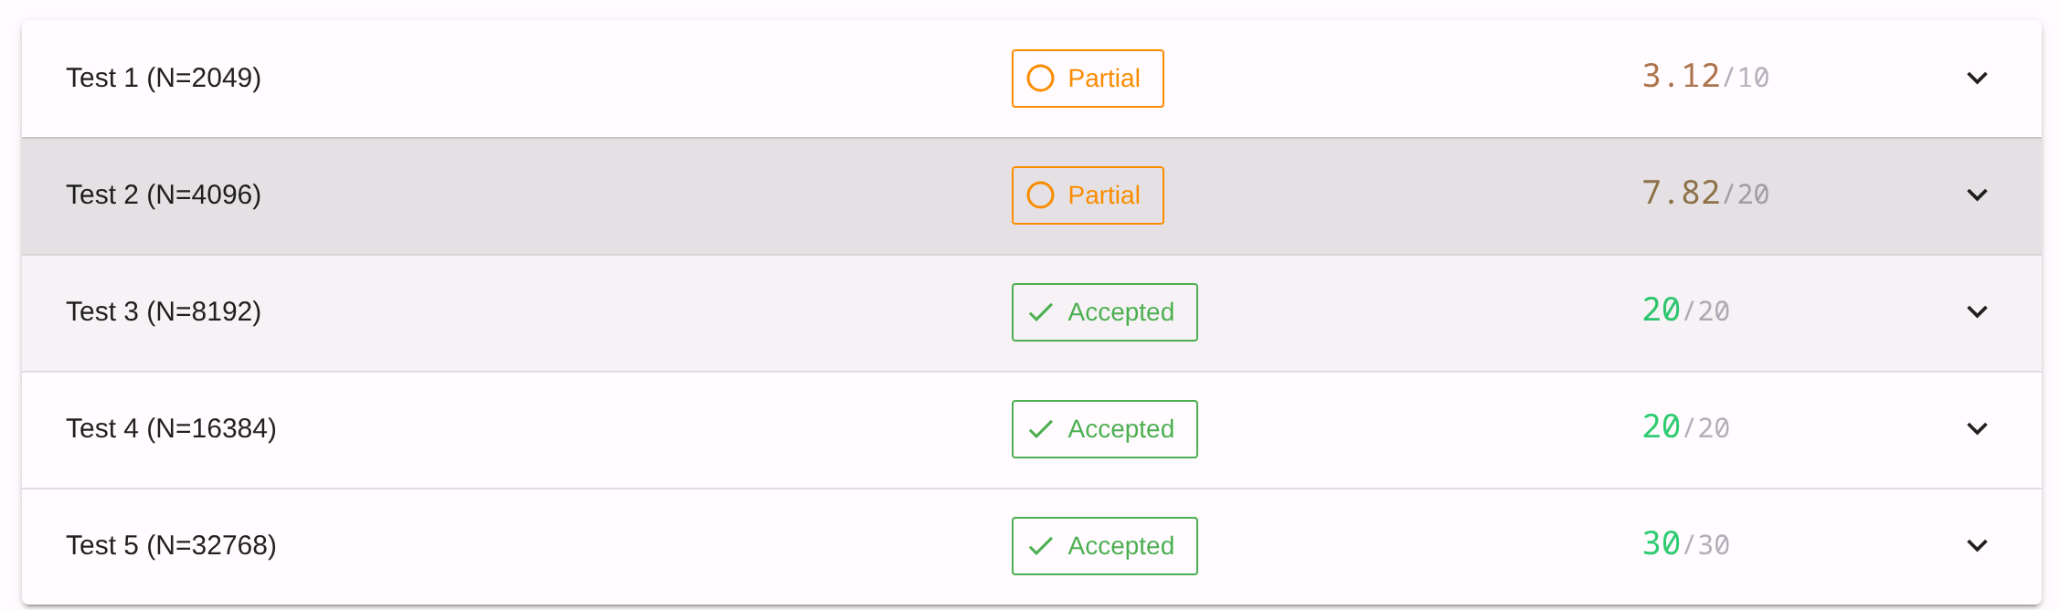Expand Test 2 details chevron
The width and height of the screenshot is (2060, 610).
[x=1977, y=195]
